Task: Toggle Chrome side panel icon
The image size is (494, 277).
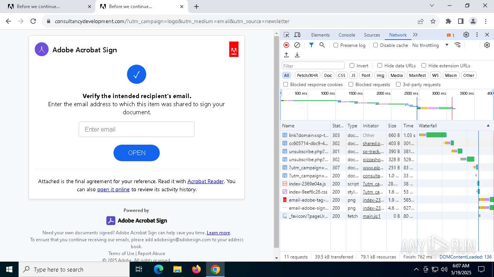Action: tap(460, 21)
